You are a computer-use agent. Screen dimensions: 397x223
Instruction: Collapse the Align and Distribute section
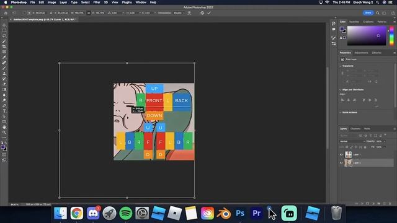(341, 90)
